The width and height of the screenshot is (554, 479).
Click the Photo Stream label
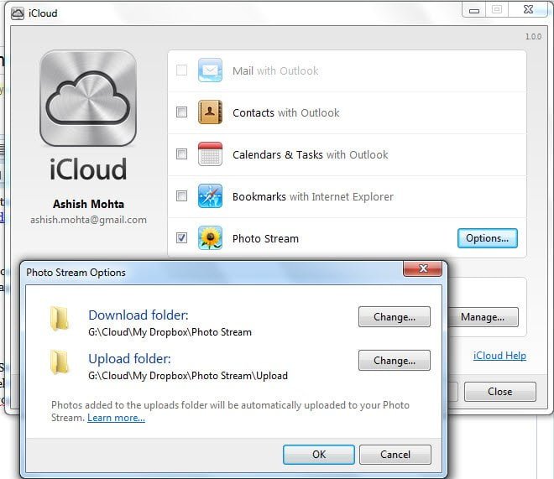(265, 238)
